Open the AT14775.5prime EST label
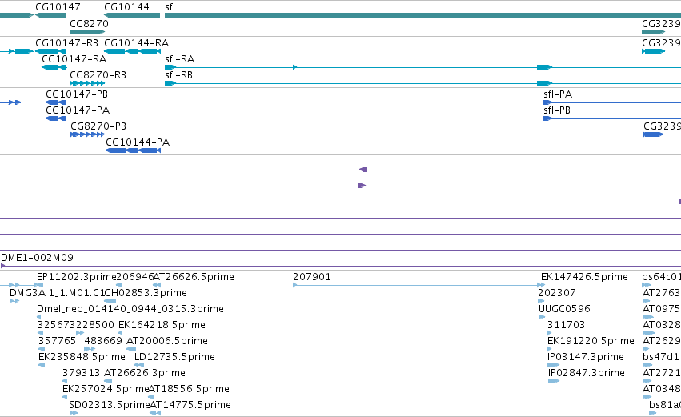Image resolution: width=681 pixels, height=417 pixels. point(190,405)
